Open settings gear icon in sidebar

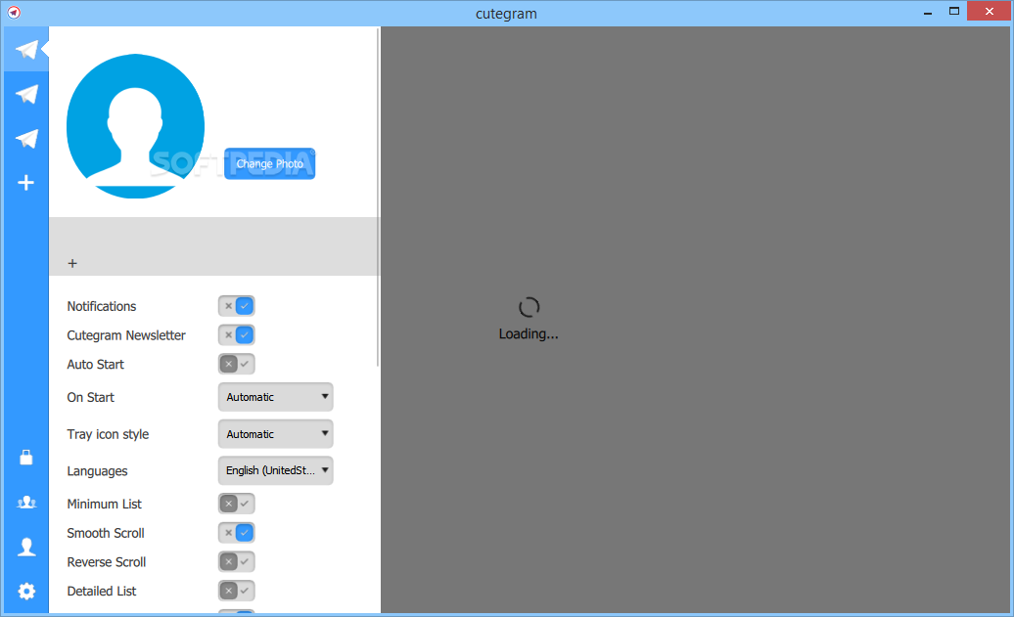pyautogui.click(x=26, y=592)
